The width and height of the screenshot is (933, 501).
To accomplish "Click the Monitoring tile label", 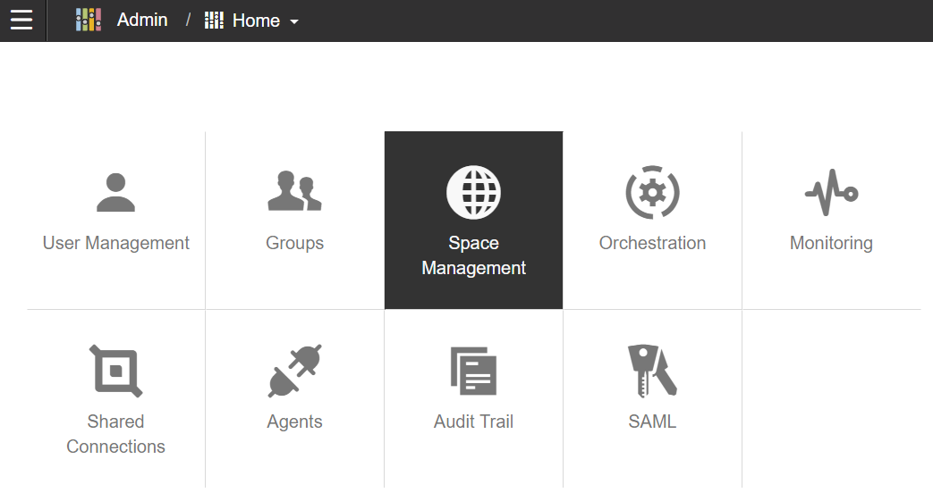I will click(831, 243).
